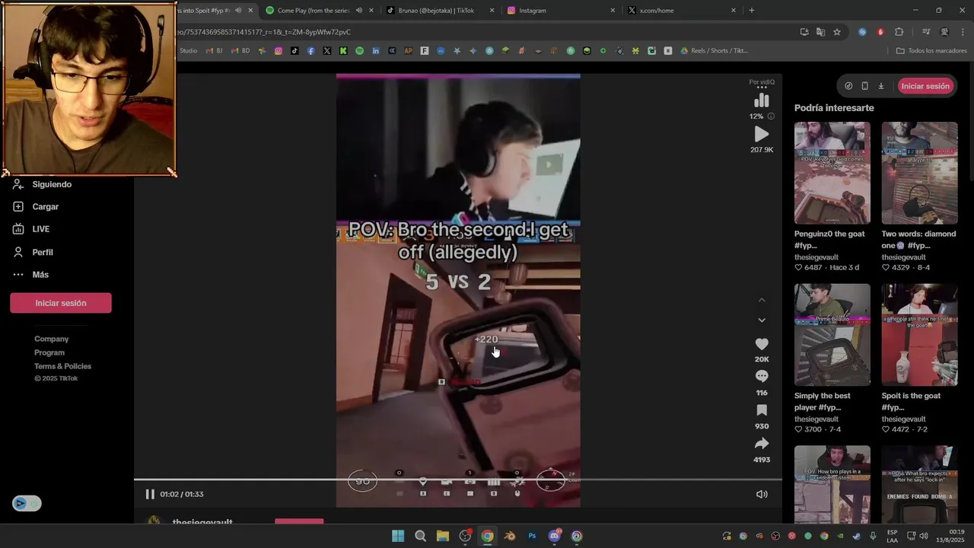Open 'Two words: diamond one' video thumbnail
Viewport: 974px width, 548px height.
click(x=919, y=173)
